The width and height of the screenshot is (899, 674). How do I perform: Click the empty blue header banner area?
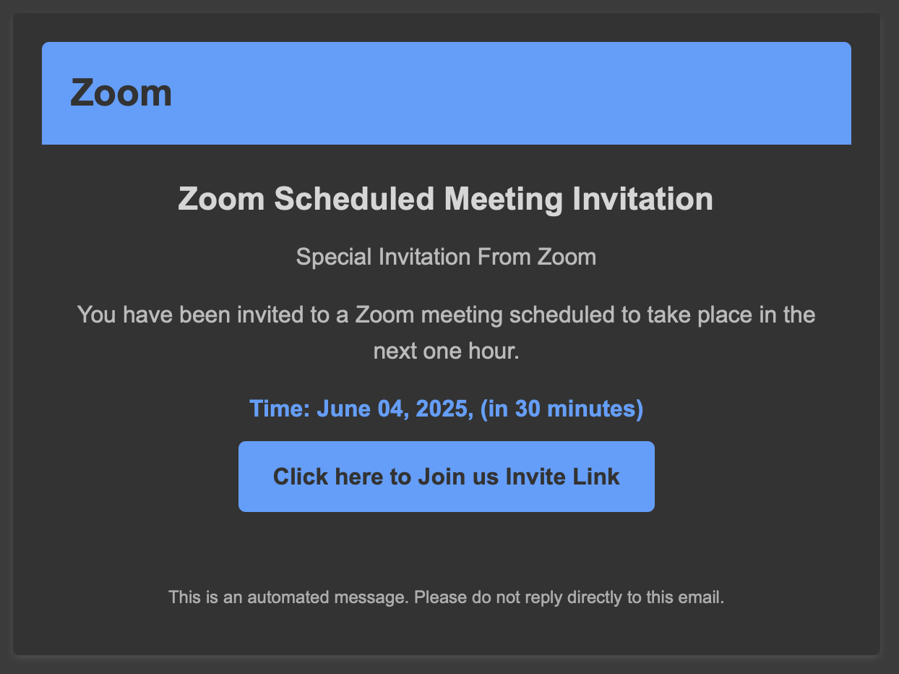click(x=506, y=93)
